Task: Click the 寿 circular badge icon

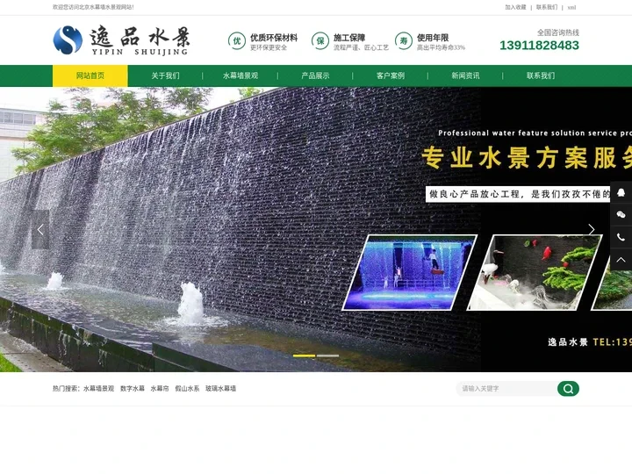Action: point(404,41)
